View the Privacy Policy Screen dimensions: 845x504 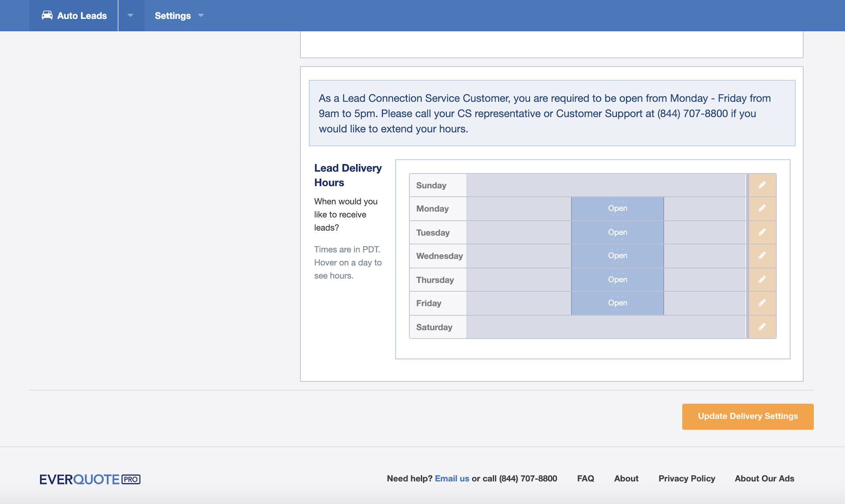coord(687,479)
